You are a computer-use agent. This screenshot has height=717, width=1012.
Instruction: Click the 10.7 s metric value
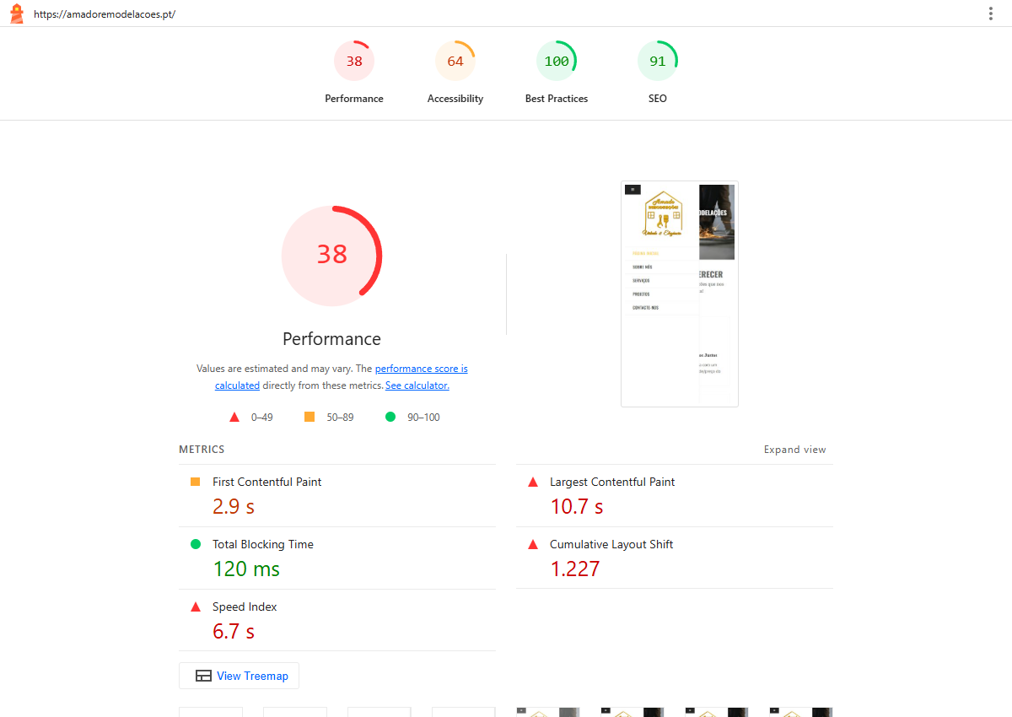point(577,506)
